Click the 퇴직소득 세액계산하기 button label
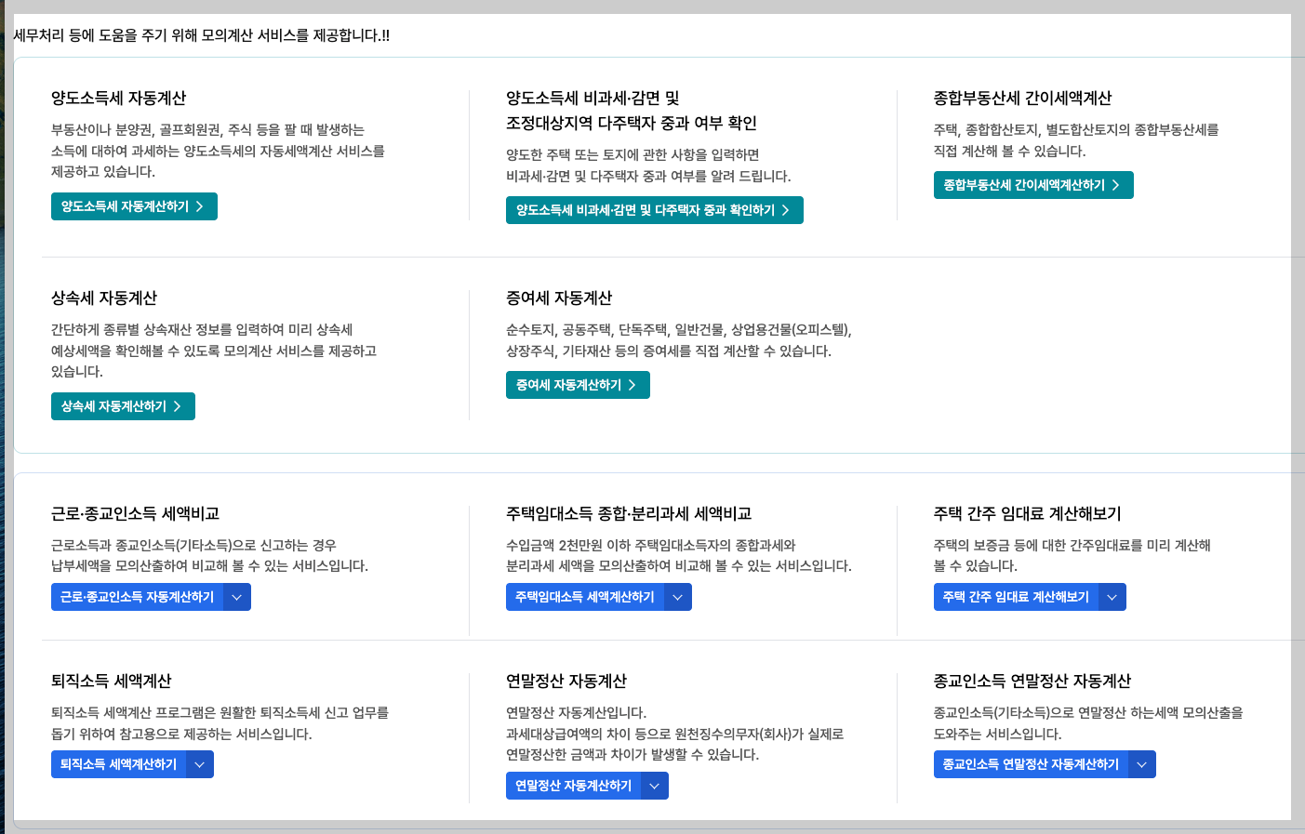Screen dimensions: 1305x834 tap(120, 763)
